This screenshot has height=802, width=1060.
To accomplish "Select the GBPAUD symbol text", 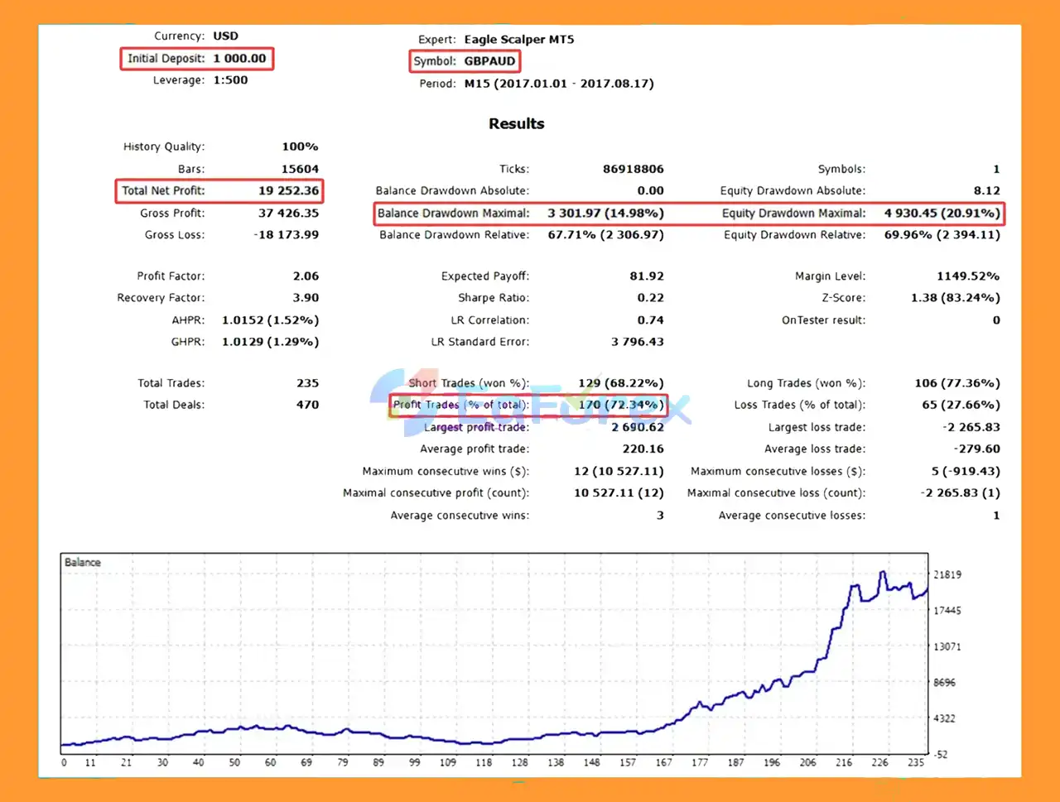I will [489, 61].
